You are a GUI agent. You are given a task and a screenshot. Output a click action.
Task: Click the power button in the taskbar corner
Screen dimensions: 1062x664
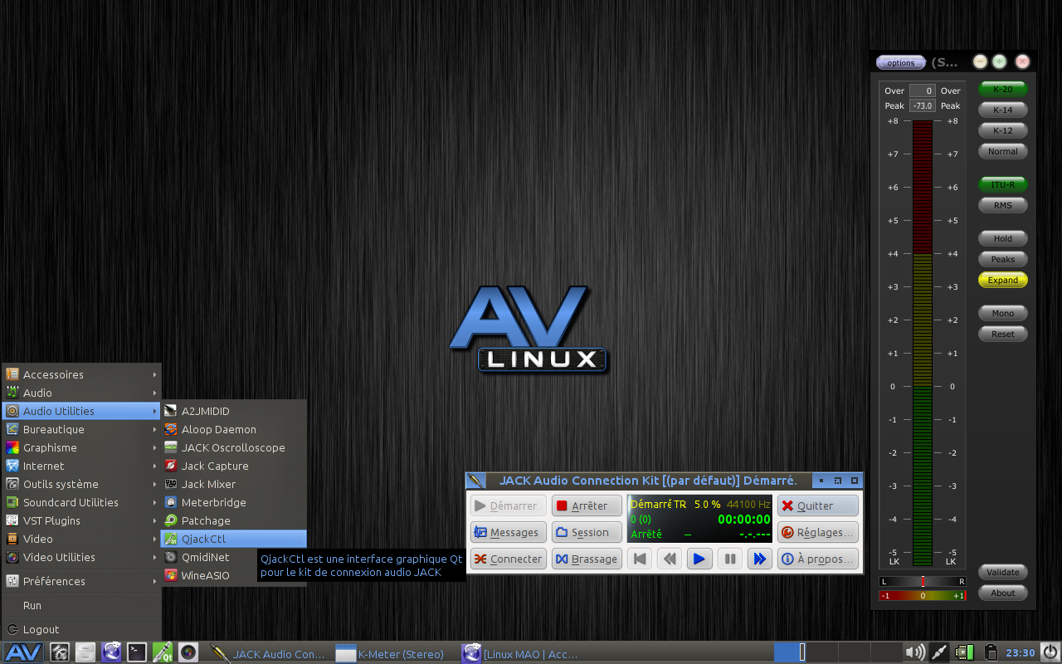point(1050,652)
